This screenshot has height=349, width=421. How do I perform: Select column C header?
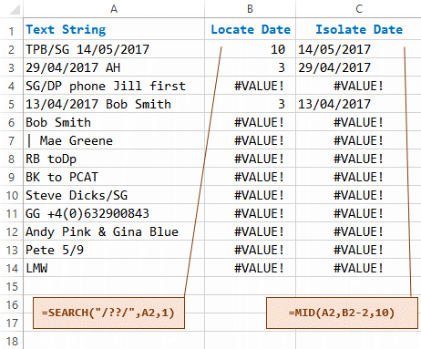click(x=358, y=9)
